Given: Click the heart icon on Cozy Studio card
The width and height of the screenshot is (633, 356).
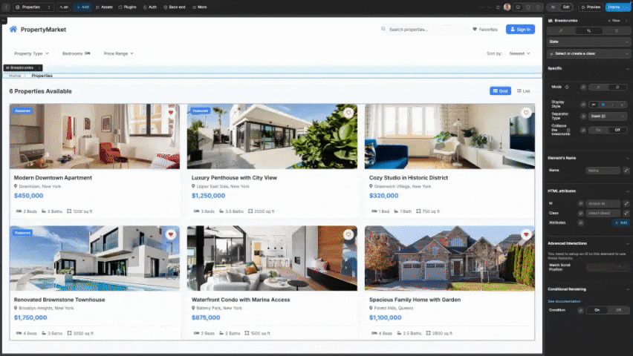Looking at the screenshot, I should pos(526,113).
